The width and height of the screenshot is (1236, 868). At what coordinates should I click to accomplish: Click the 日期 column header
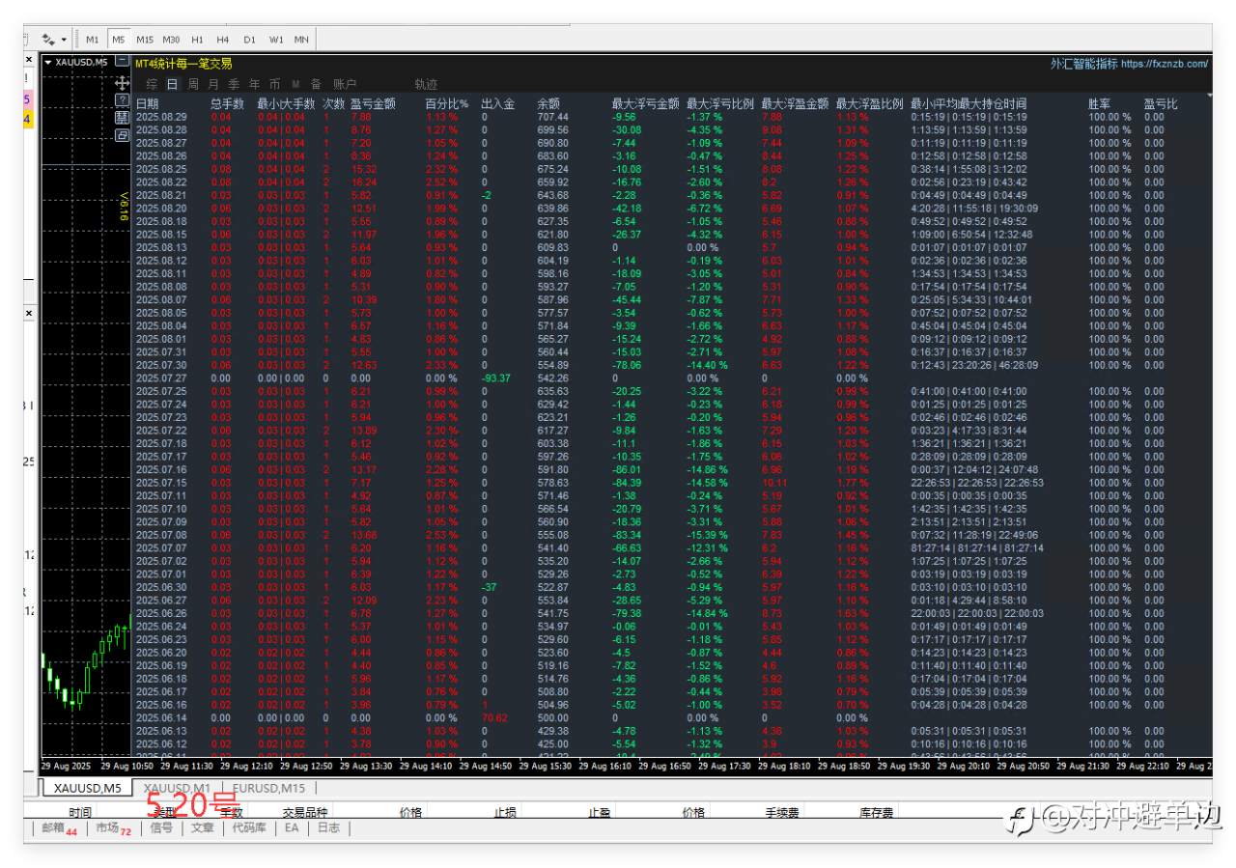[147, 103]
